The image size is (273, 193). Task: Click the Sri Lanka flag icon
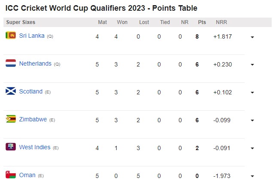(11, 36)
